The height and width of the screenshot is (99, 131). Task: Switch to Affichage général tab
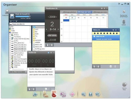tap(69, 12)
